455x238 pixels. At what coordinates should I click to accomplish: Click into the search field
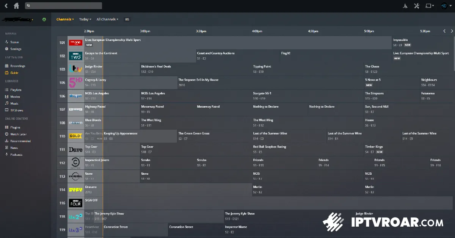tap(63, 6)
